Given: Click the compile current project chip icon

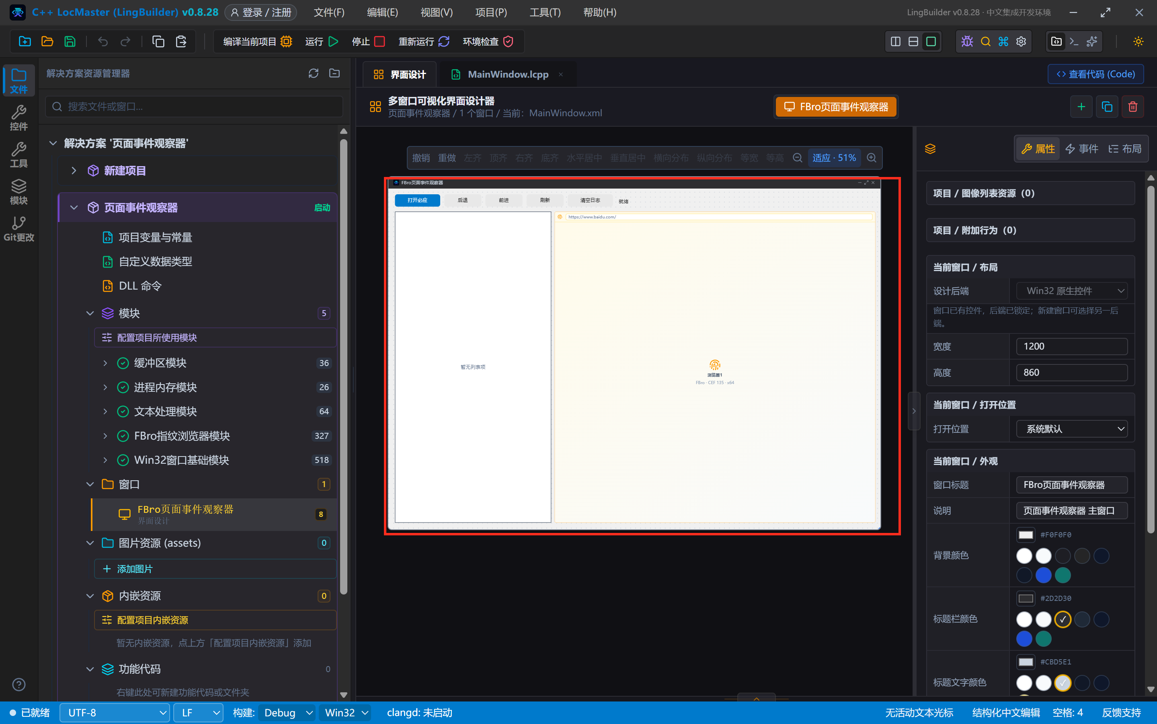Looking at the screenshot, I should click(x=286, y=42).
